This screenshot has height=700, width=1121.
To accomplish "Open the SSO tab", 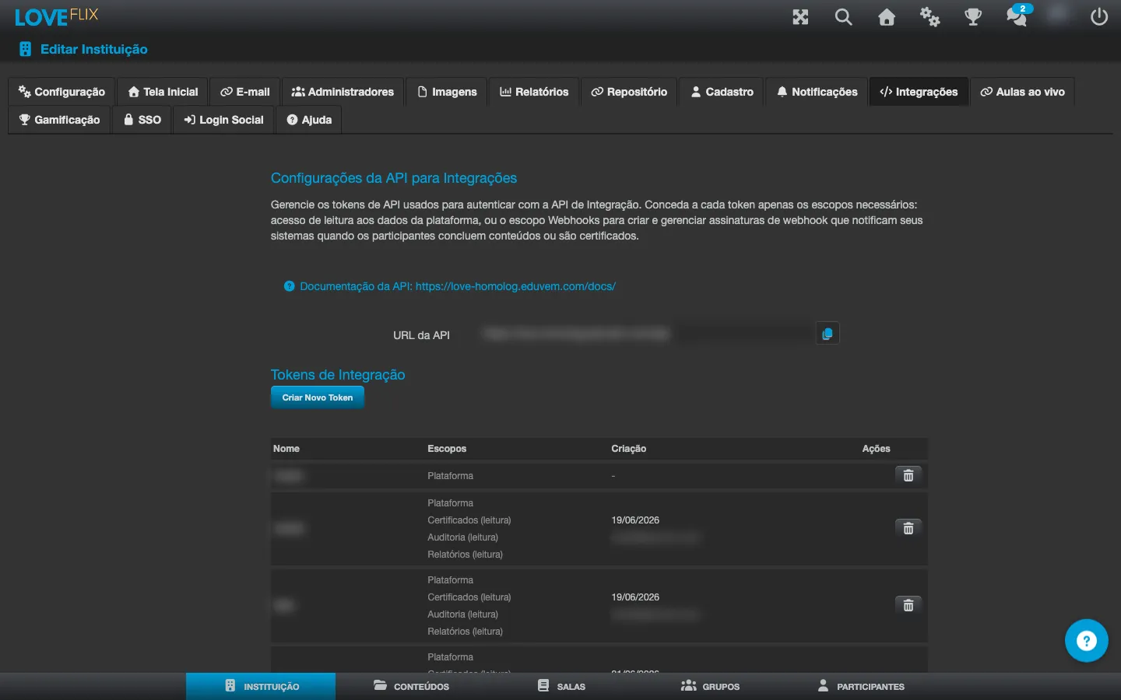I will click(142, 120).
